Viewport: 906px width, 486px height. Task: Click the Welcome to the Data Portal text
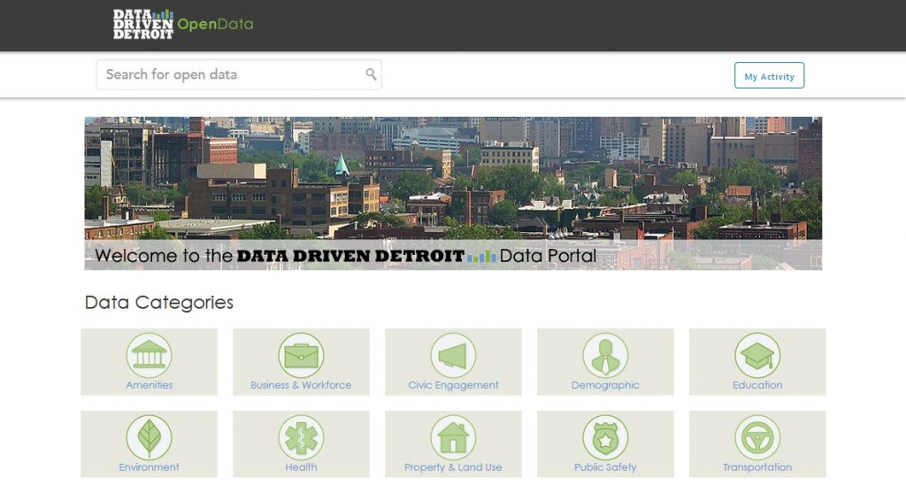click(x=346, y=256)
